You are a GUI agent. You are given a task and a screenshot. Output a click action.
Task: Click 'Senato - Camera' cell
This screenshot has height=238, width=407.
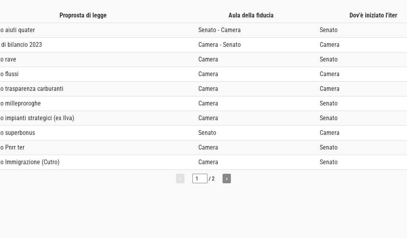219,30
